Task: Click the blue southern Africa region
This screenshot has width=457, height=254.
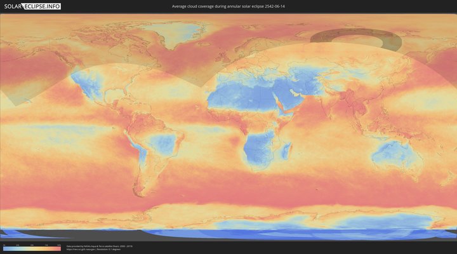Action: (x=259, y=149)
